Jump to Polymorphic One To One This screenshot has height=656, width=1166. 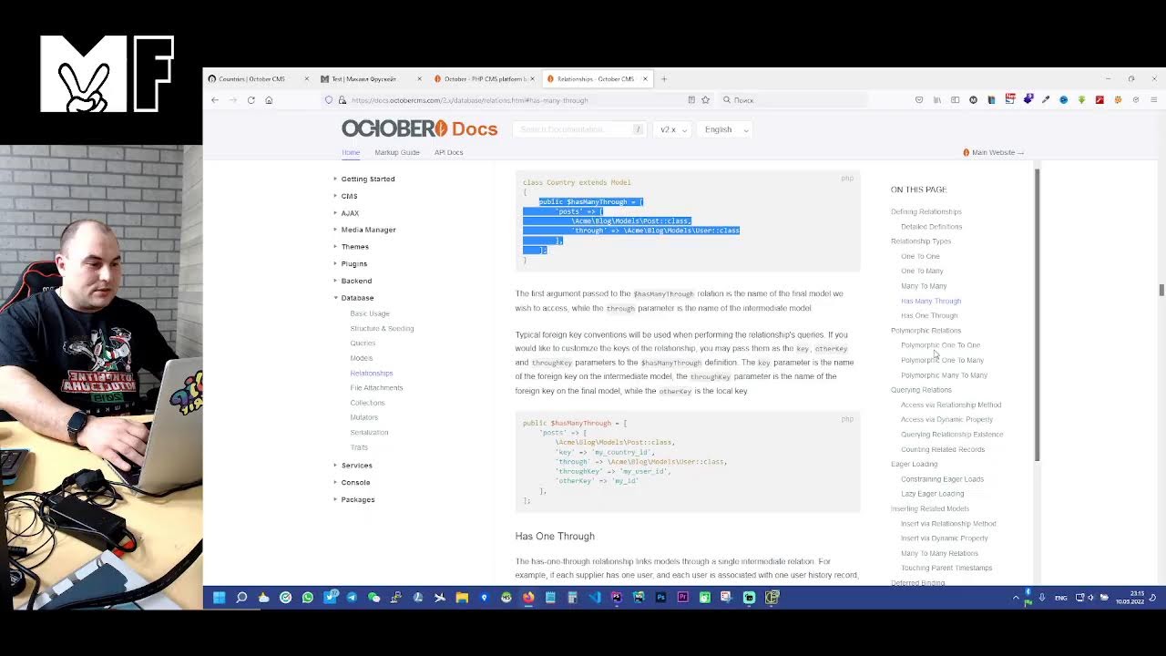point(941,345)
